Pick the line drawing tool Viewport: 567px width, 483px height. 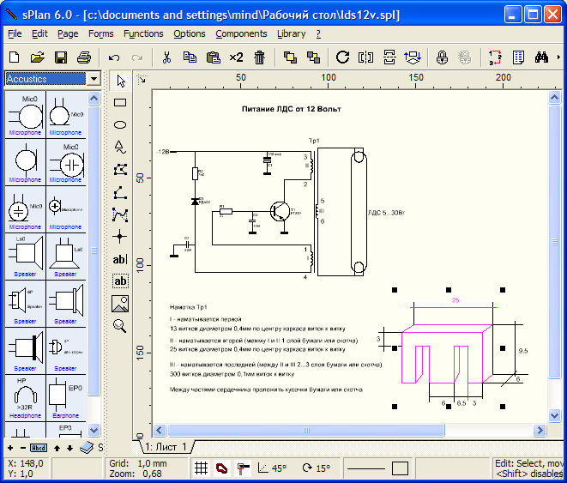tap(120, 192)
